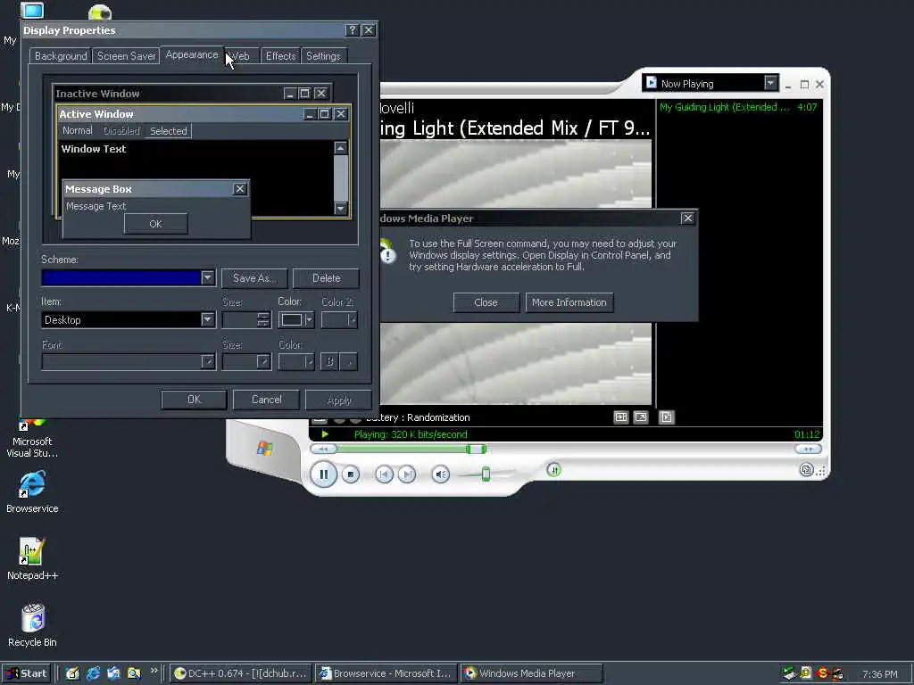Click Windows Media Player taskbar button
This screenshot has height=685, width=914.
click(532, 673)
